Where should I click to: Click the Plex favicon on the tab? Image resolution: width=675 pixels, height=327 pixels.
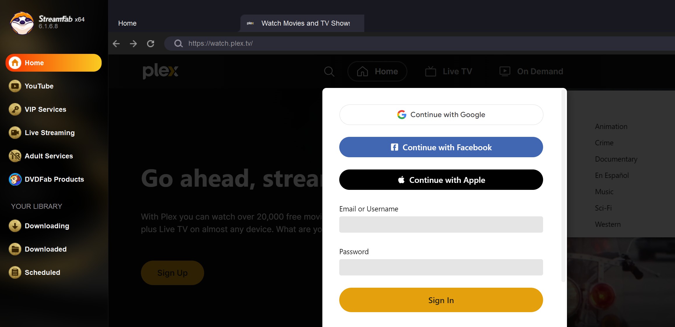click(x=250, y=23)
